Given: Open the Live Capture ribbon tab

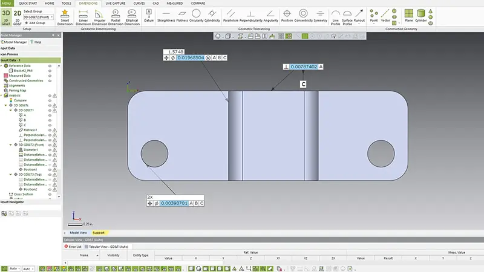Looking at the screenshot, I should (114, 3).
